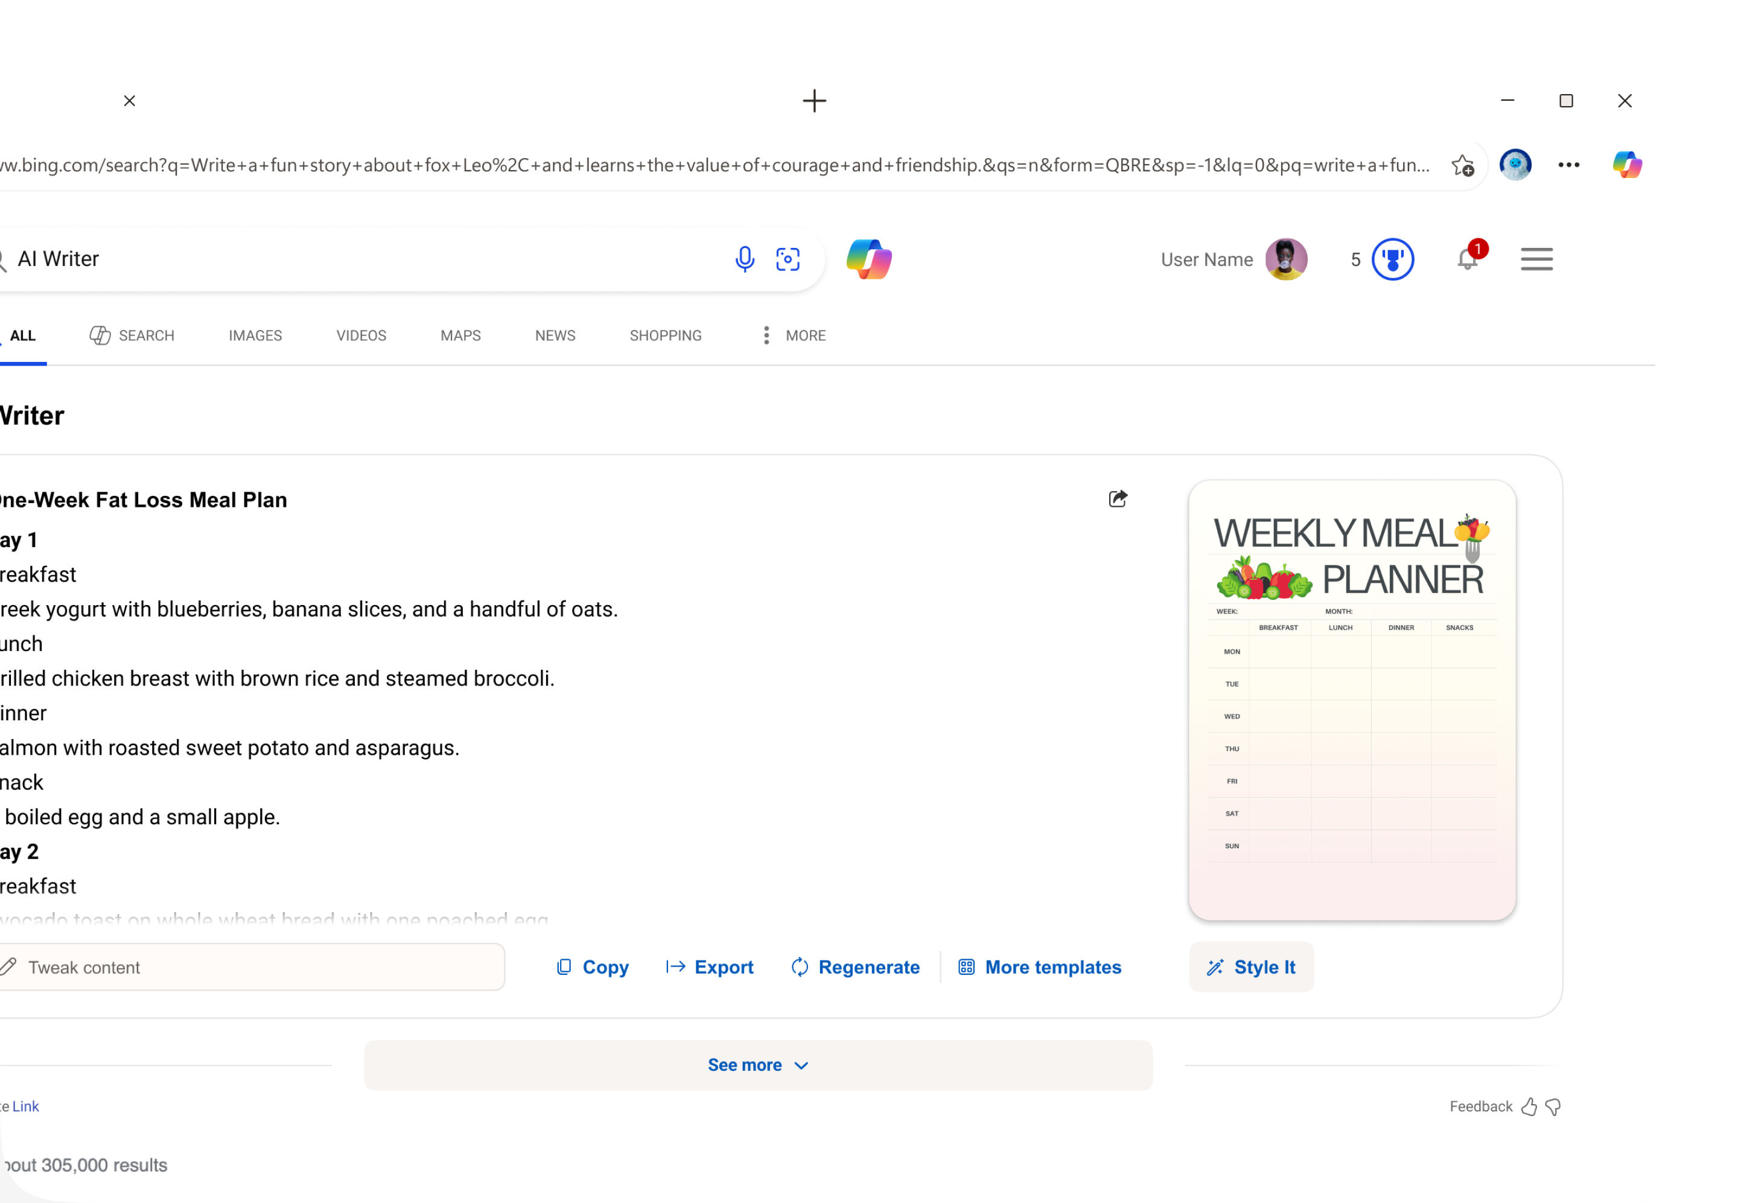Screen dimensions: 1738x1203
Task: Expand the MORE tabs menu
Action: coord(795,336)
